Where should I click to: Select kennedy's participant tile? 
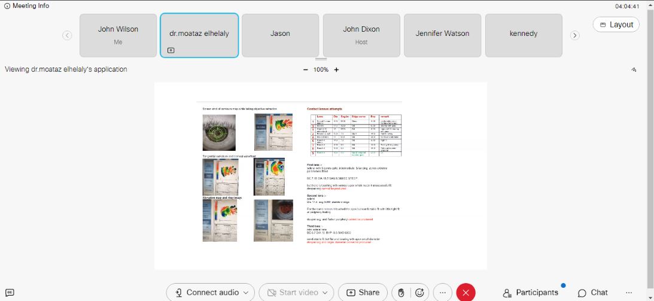coord(524,35)
